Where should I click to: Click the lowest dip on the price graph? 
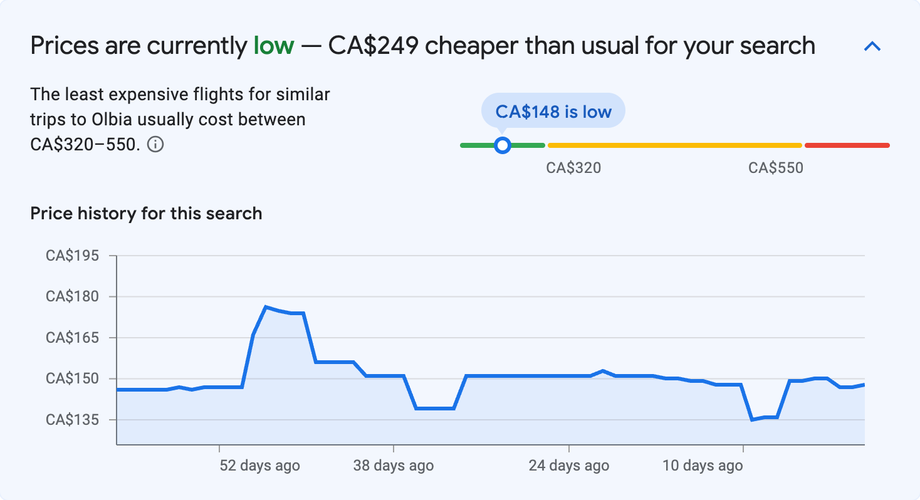point(751,420)
